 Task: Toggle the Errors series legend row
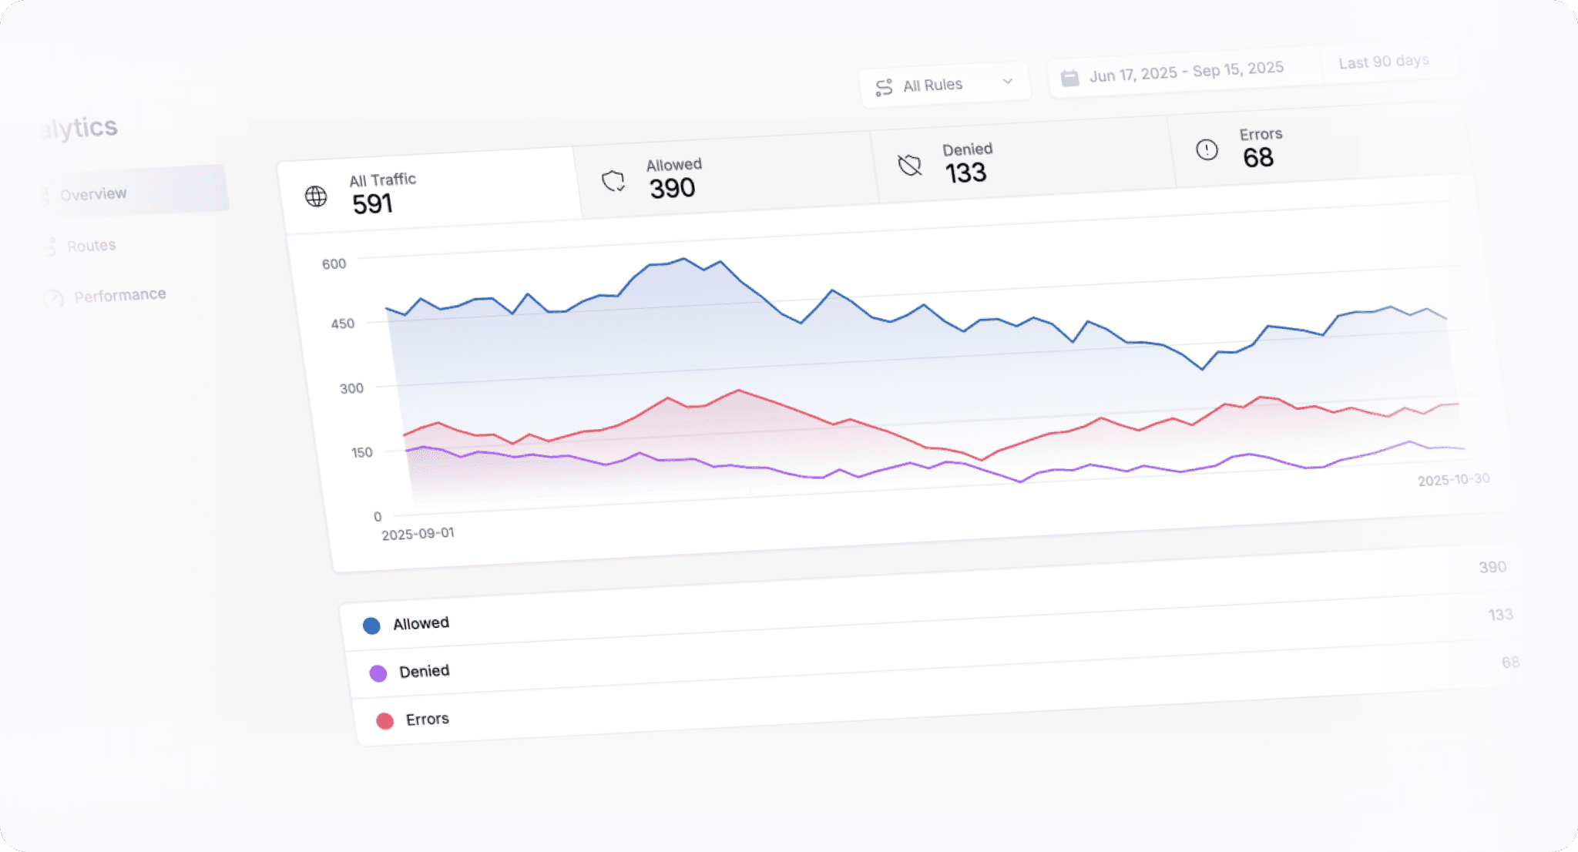pos(427,719)
